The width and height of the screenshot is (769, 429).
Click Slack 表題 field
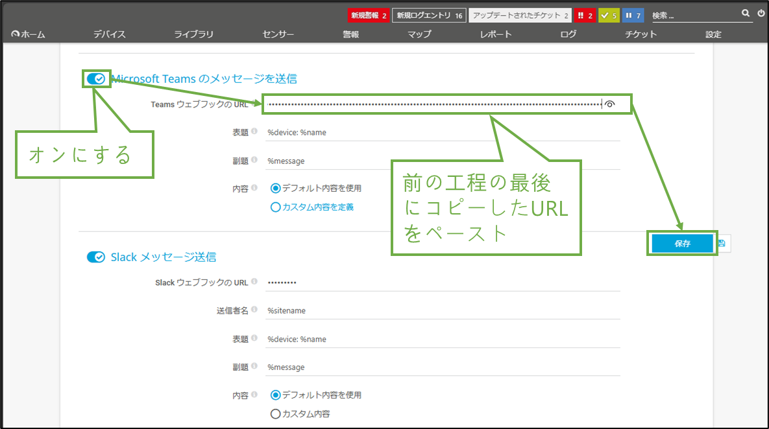[x=443, y=339]
